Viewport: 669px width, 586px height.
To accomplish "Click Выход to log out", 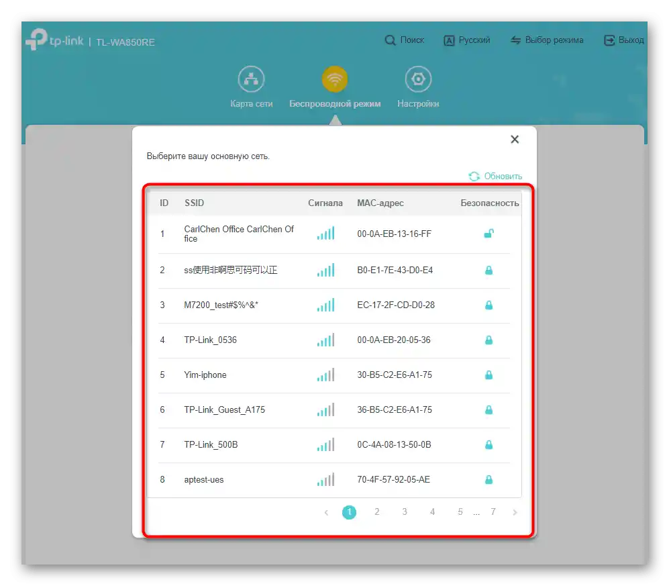I will [x=624, y=40].
